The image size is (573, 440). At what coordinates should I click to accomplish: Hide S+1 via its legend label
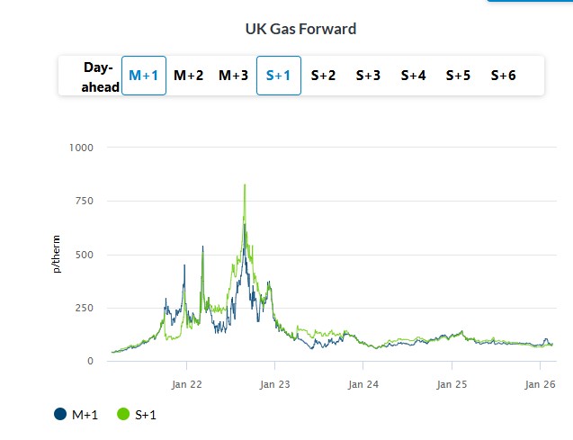pos(147,414)
